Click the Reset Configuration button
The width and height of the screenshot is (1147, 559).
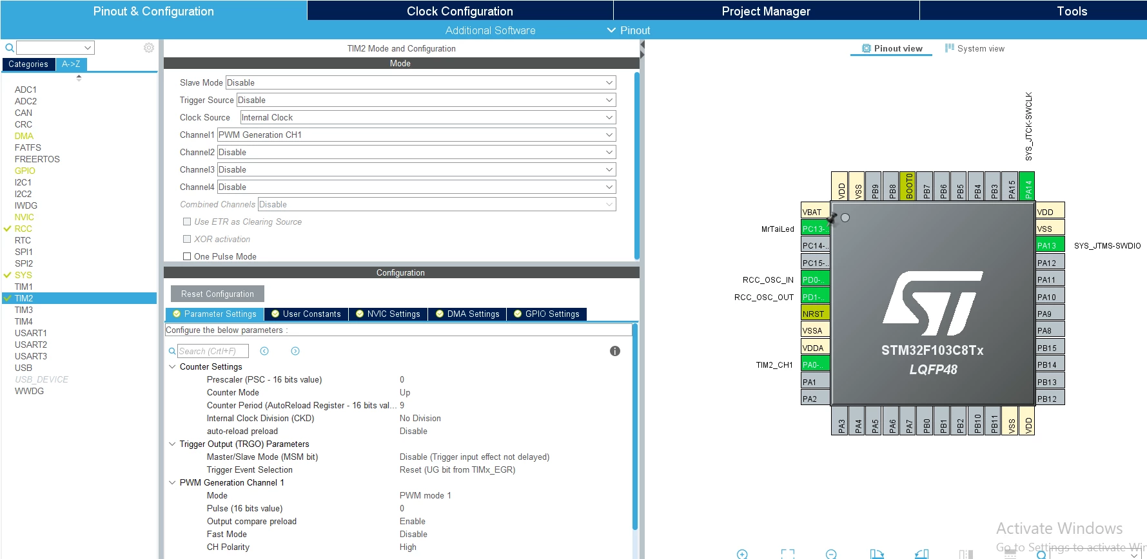[217, 294]
